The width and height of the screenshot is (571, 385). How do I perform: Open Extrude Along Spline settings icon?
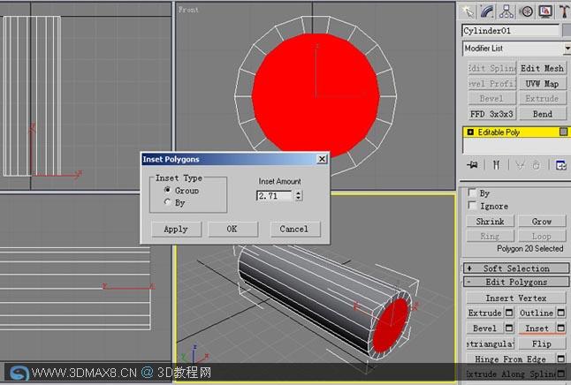click(561, 374)
